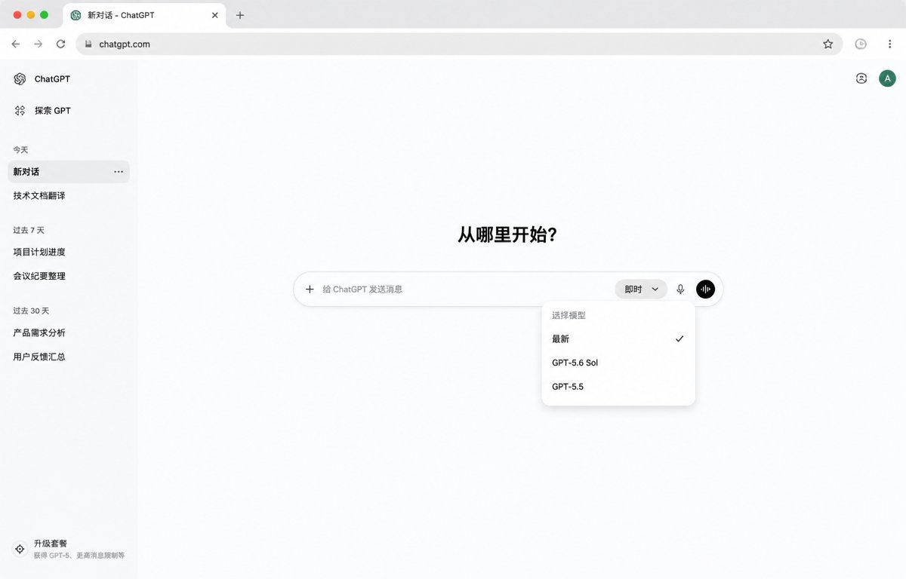The image size is (906, 579).
Task: Close the 新对话 - ChatGPT tab
Action: (215, 15)
